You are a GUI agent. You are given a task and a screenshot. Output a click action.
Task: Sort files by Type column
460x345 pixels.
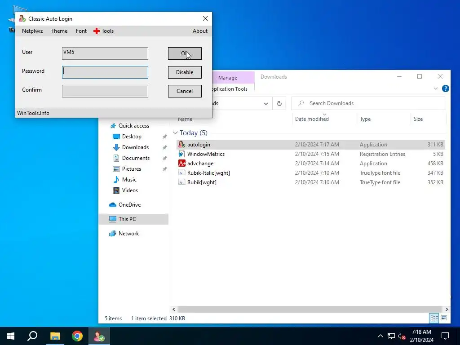pos(365,119)
